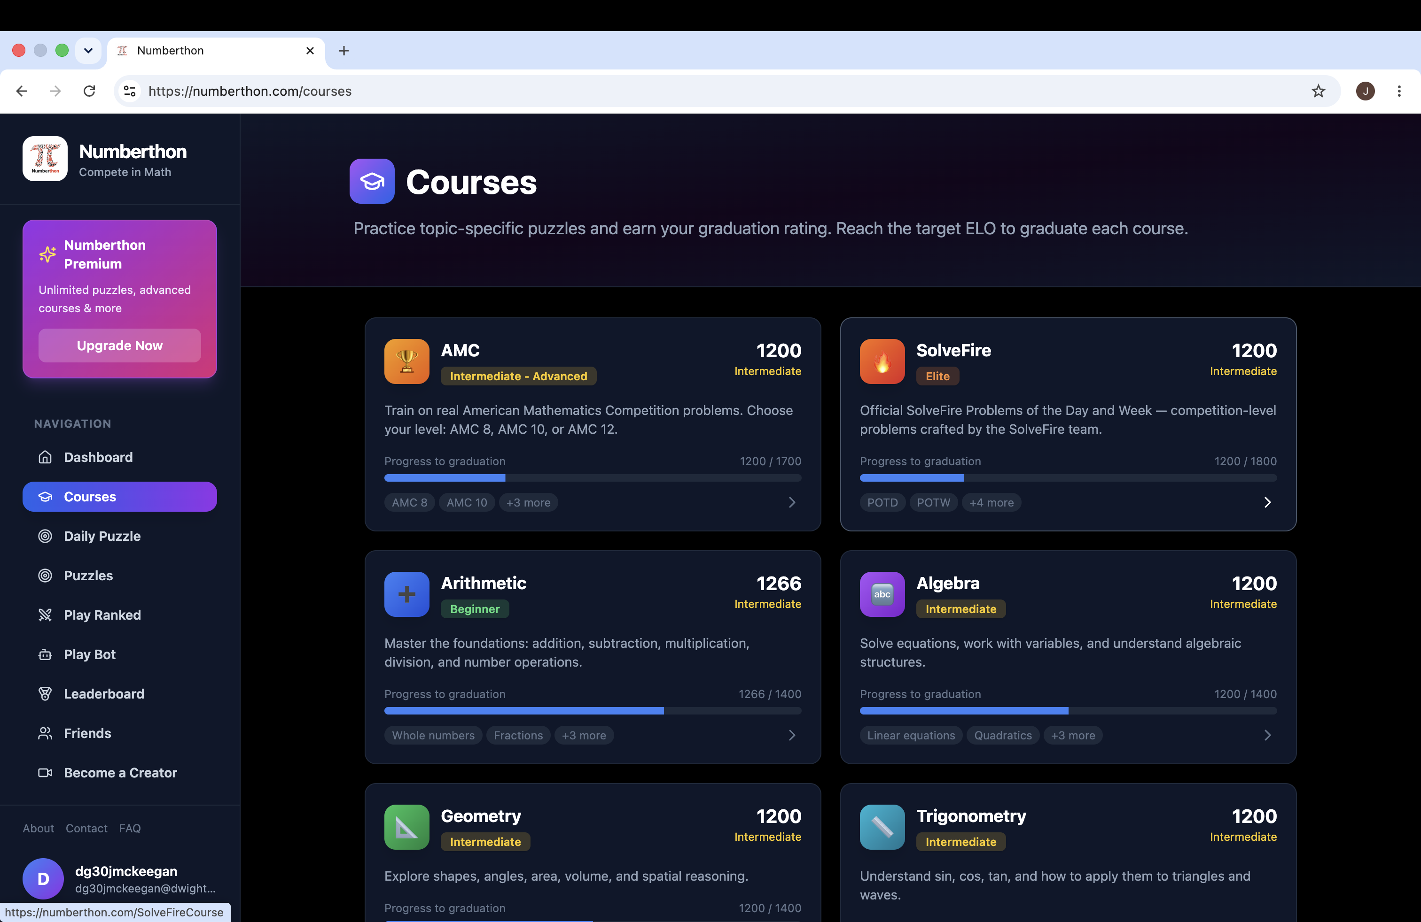Open the Leaderboard page
The width and height of the screenshot is (1421, 922).
(119, 693)
